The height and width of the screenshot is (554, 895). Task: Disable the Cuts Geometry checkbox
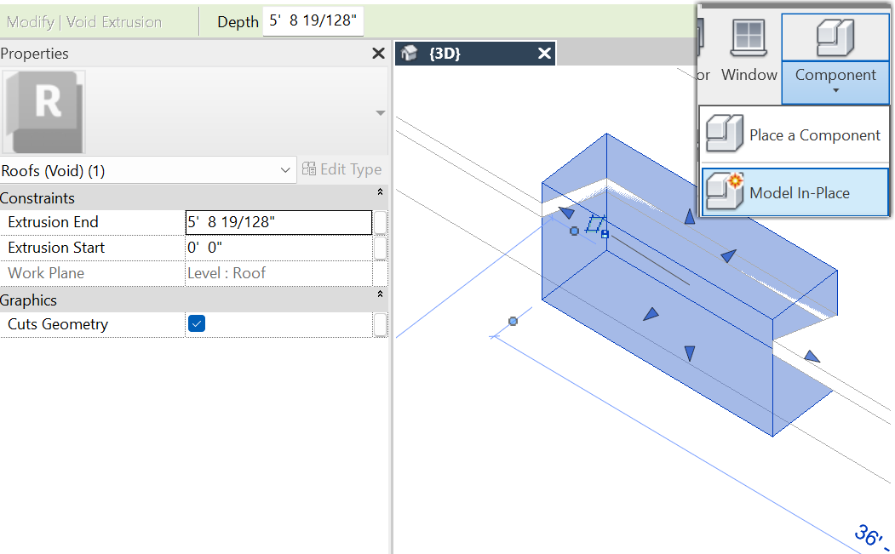point(196,324)
